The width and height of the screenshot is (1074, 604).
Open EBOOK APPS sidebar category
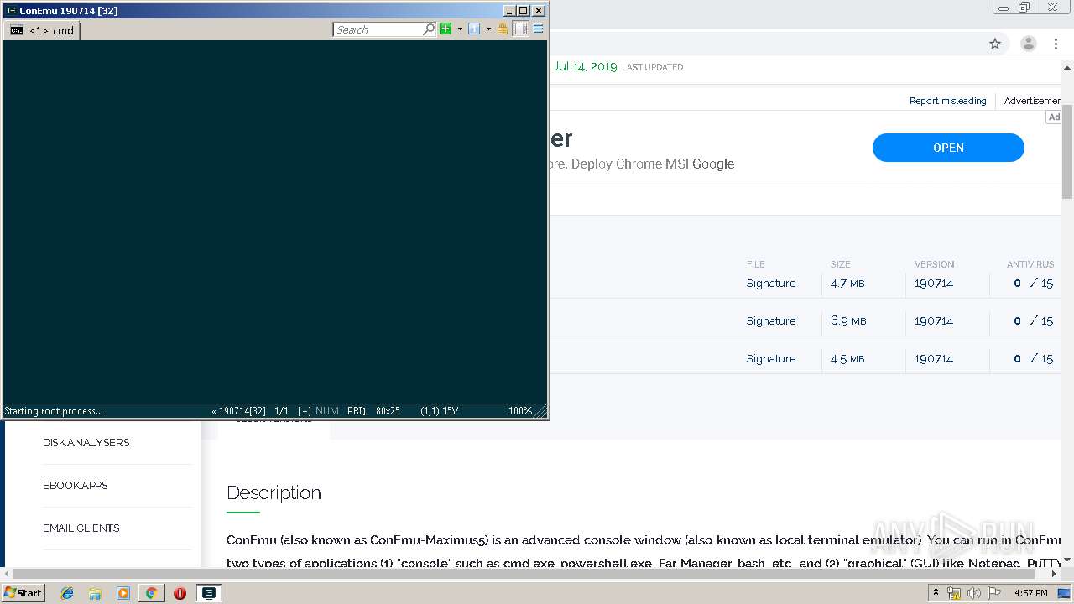click(76, 486)
